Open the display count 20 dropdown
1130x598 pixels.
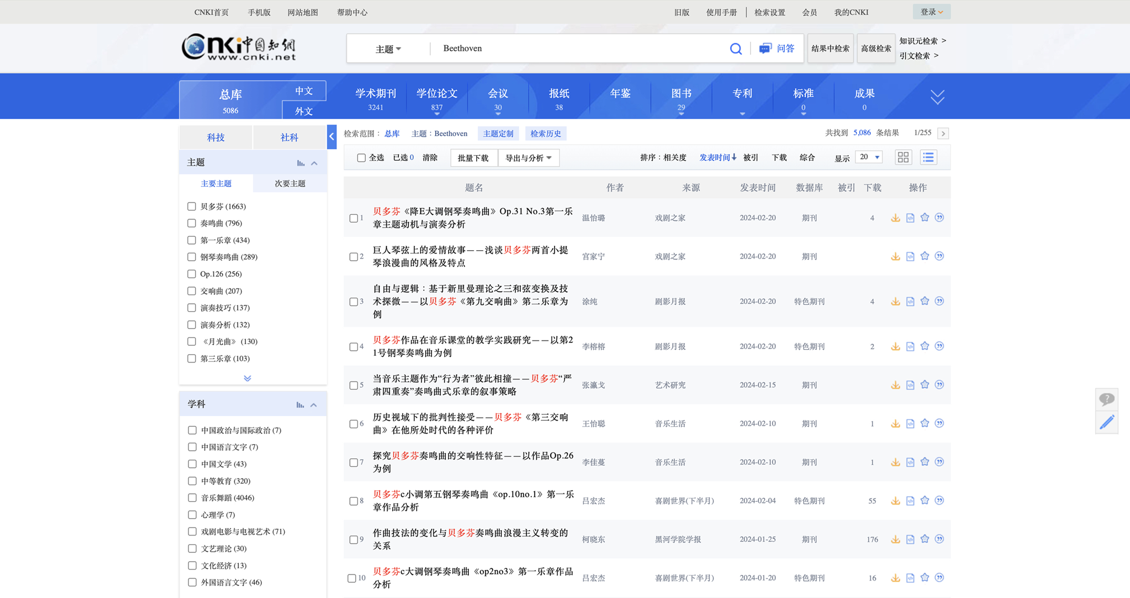(x=869, y=157)
